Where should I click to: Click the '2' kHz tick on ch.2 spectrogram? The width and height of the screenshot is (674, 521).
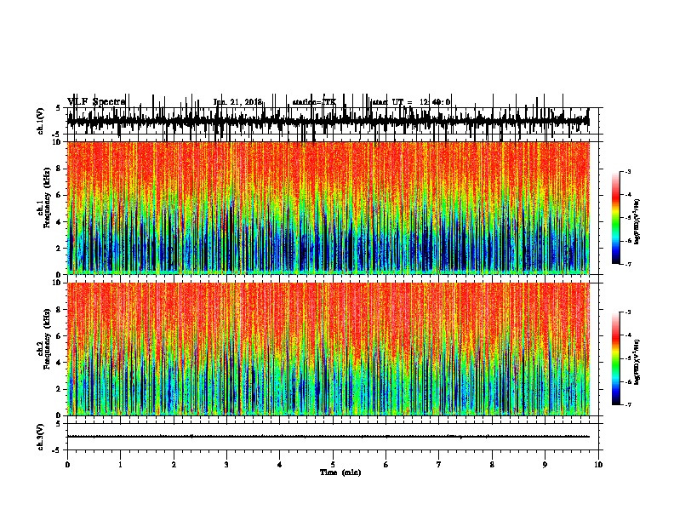click(x=60, y=389)
